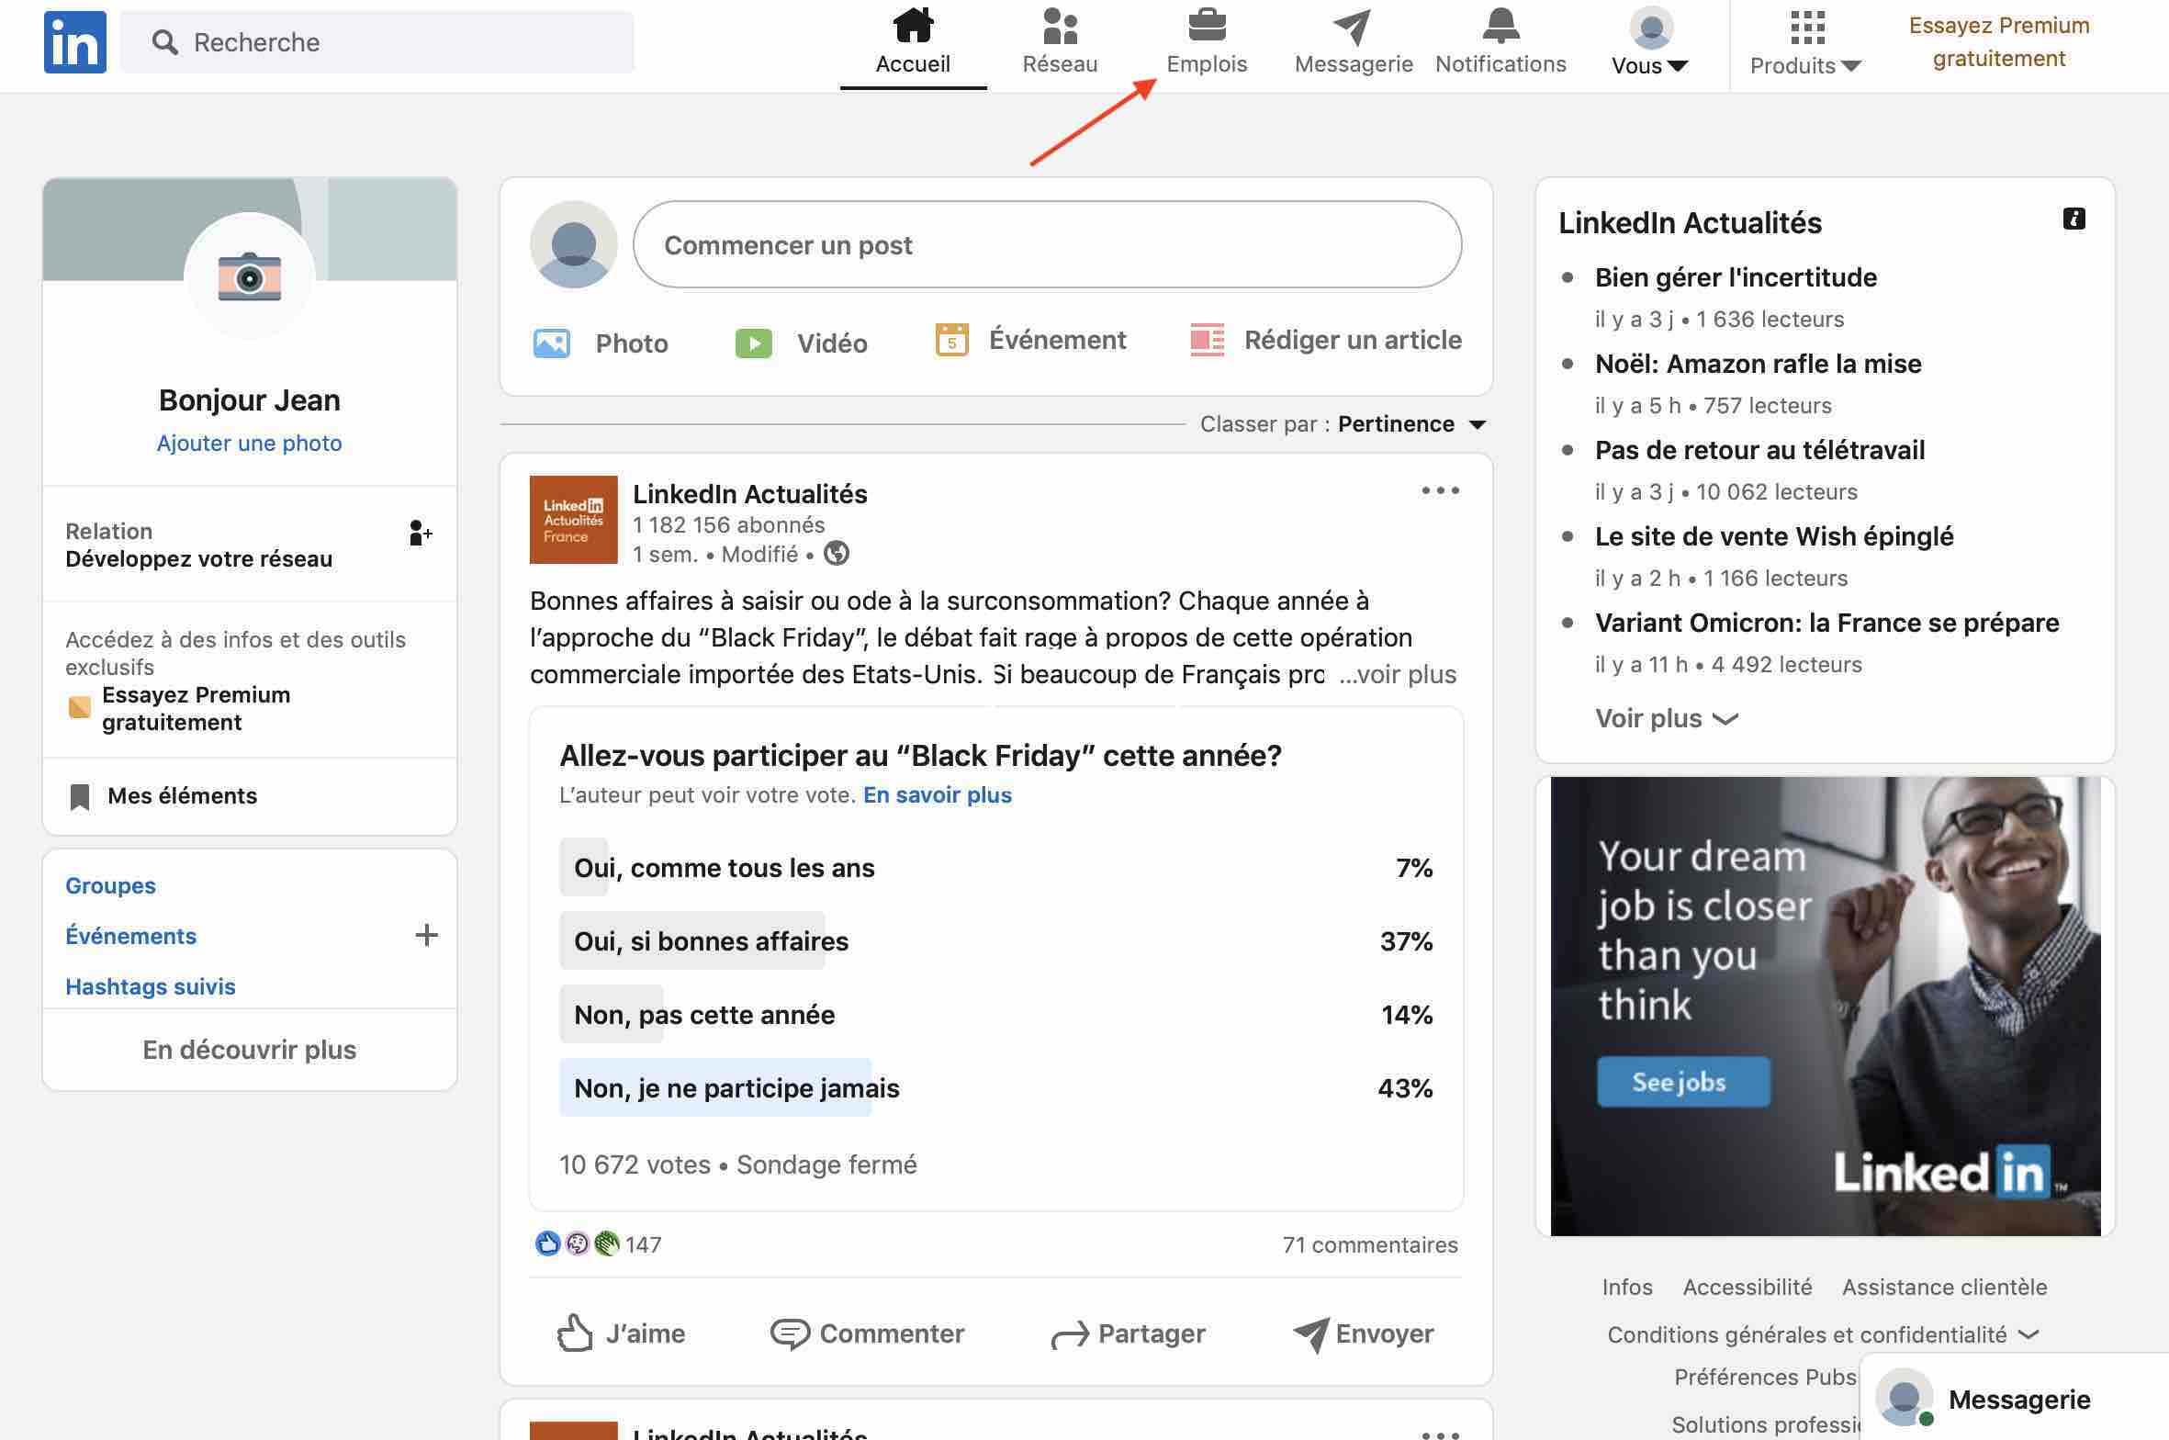Add a Photo to a new post
The image size is (2169, 1440).
pos(601,343)
